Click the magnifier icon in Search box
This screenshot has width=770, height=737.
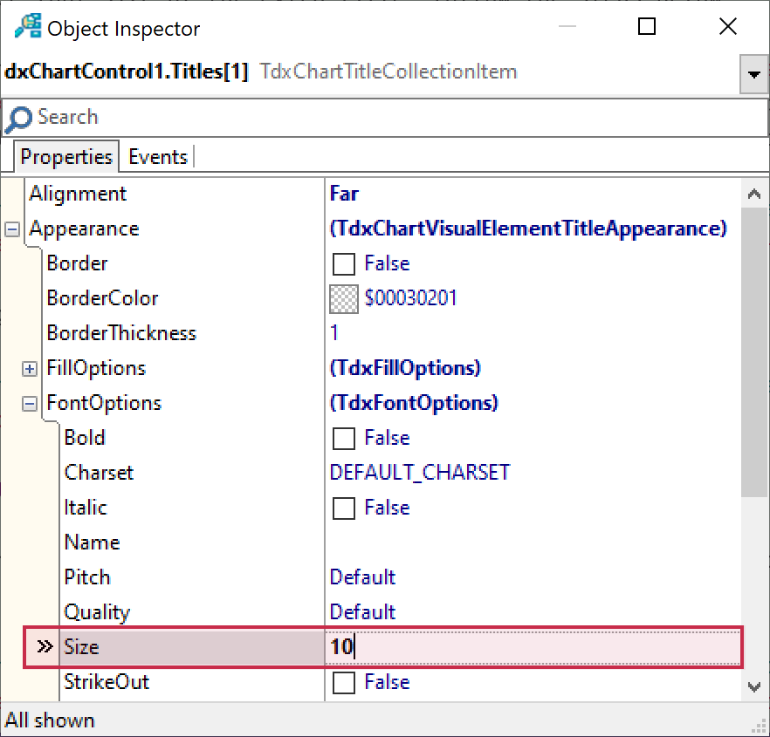click(18, 118)
